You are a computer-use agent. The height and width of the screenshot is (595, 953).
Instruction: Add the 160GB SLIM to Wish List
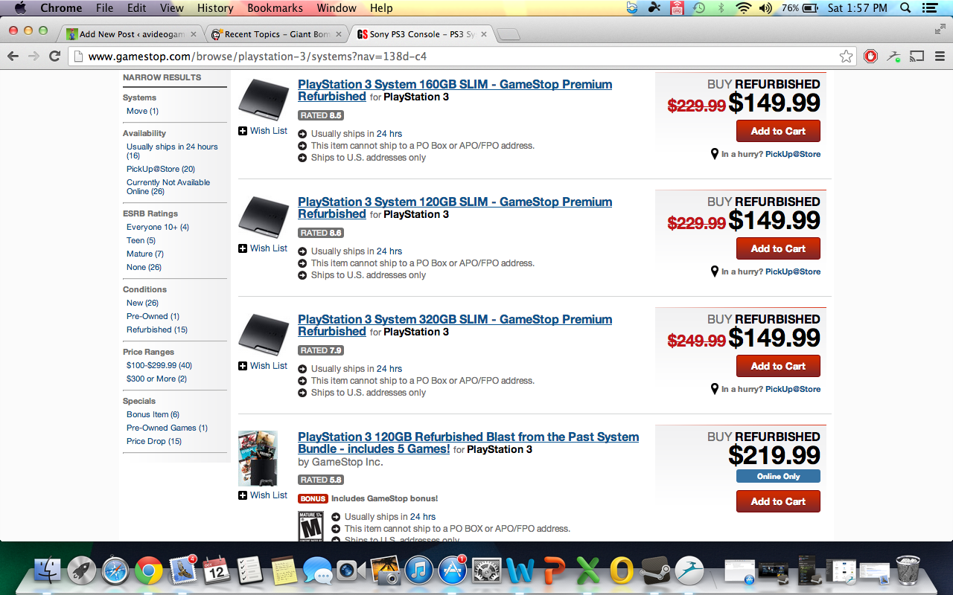point(263,131)
